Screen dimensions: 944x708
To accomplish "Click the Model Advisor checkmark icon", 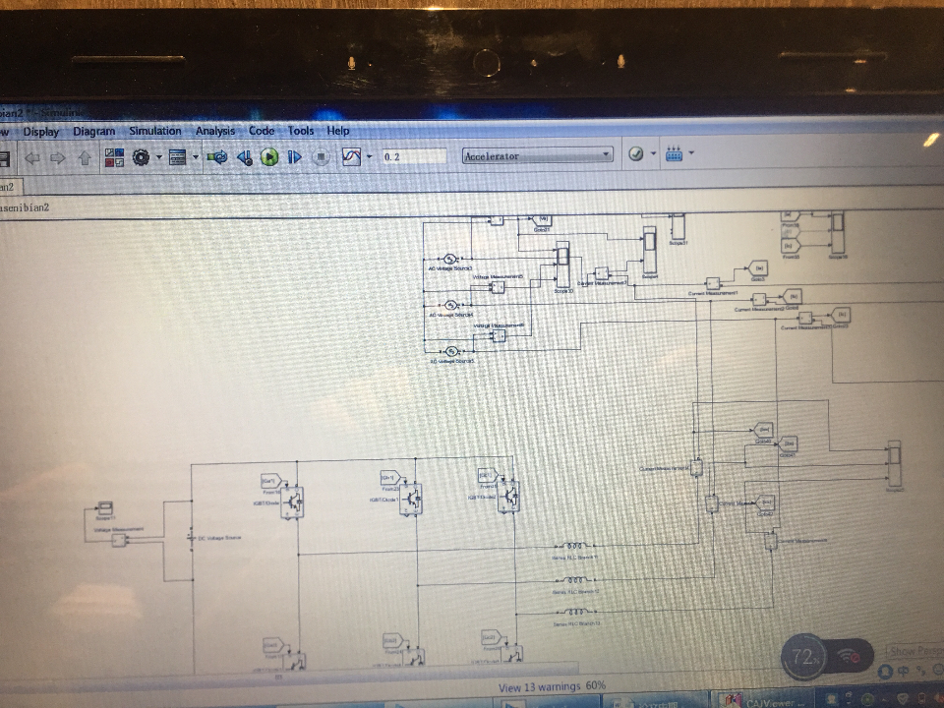I will pyautogui.click(x=636, y=154).
